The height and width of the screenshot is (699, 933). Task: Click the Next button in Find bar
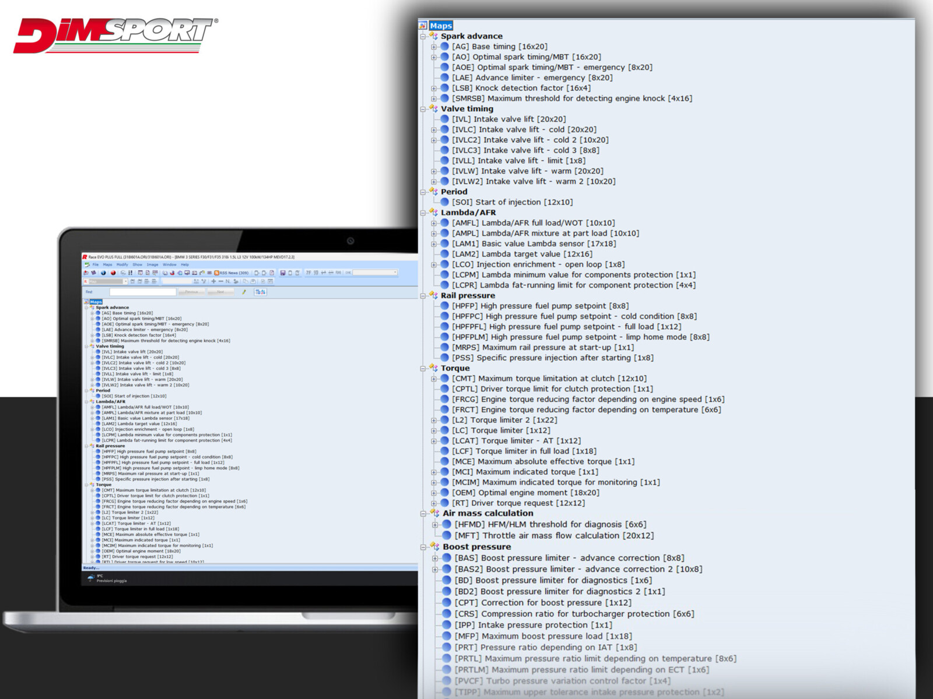(x=220, y=292)
